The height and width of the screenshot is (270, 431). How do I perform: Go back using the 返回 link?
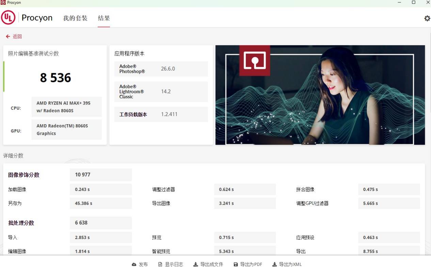click(x=14, y=36)
